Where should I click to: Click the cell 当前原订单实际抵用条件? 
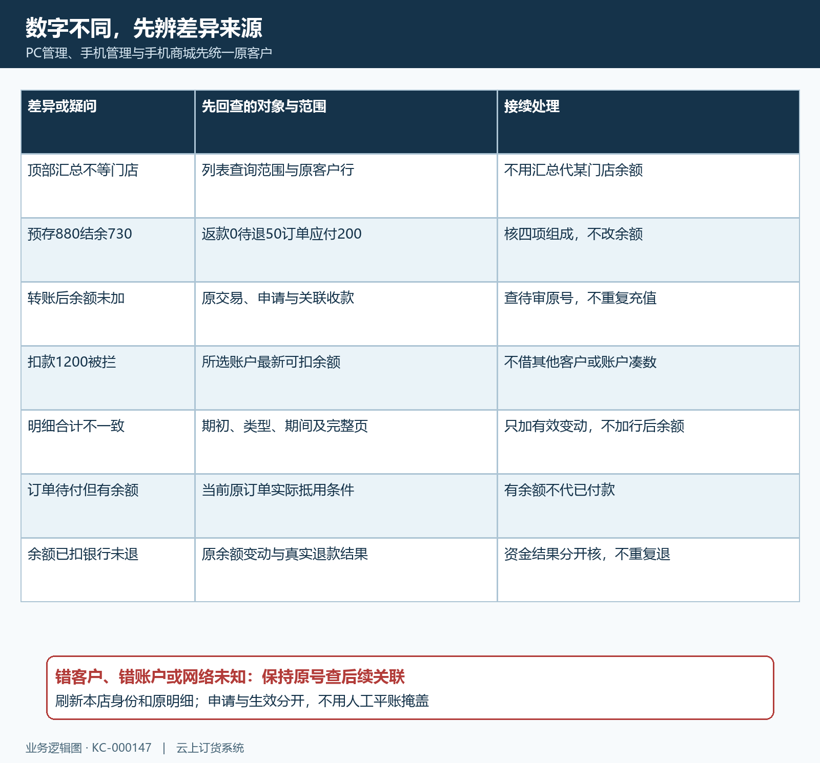[x=346, y=506]
